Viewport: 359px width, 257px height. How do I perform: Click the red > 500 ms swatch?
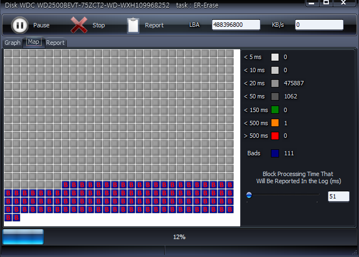pyautogui.click(x=275, y=136)
